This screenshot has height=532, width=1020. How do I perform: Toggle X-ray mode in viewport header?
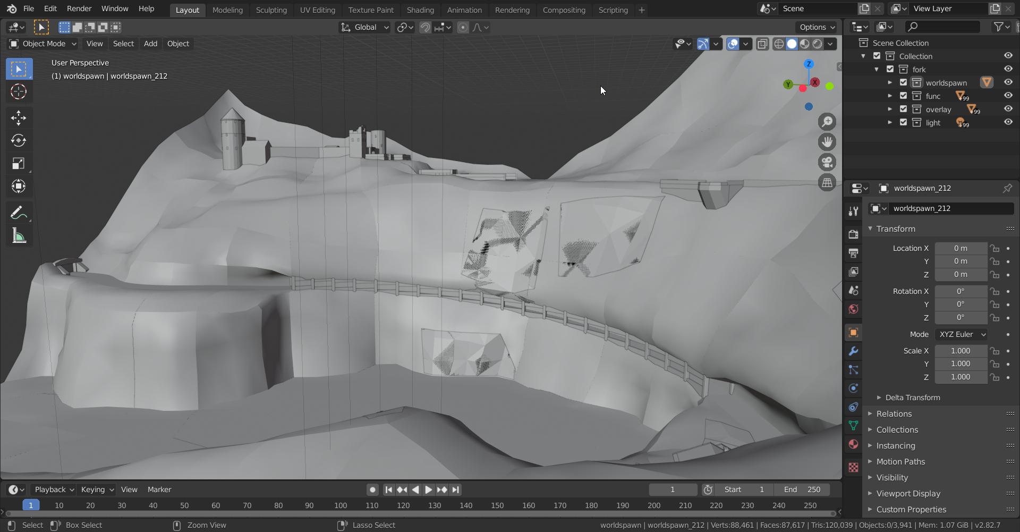click(762, 44)
